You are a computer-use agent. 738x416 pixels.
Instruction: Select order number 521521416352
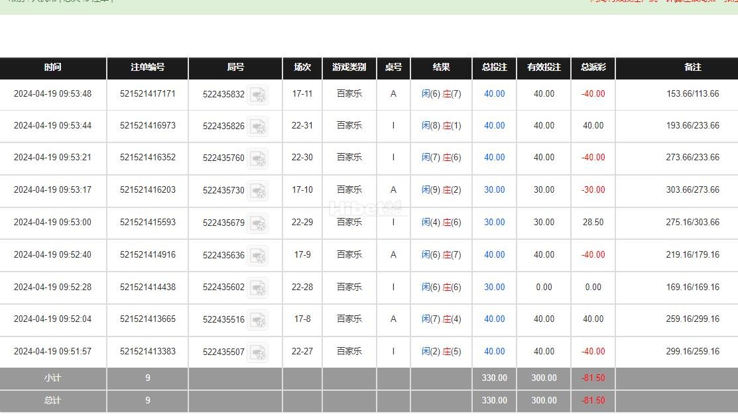(148, 157)
